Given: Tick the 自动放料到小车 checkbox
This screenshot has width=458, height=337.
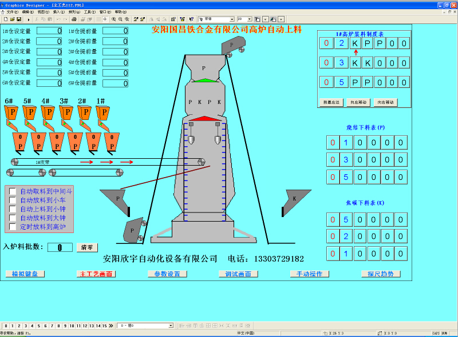Looking at the screenshot, I should coord(13,200).
